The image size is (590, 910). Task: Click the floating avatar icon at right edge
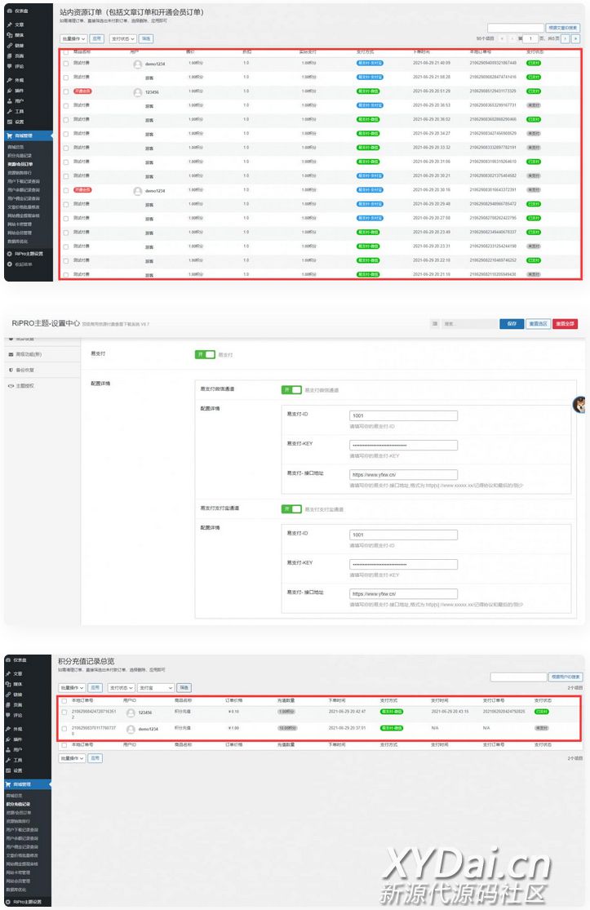580,404
